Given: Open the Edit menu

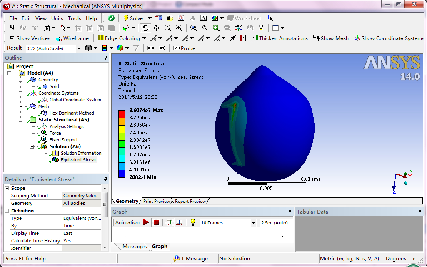Looking at the screenshot, I should (26, 18).
